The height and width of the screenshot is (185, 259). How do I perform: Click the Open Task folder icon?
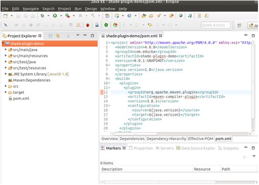151,16
